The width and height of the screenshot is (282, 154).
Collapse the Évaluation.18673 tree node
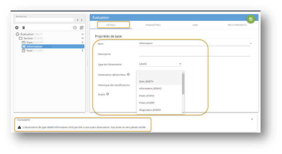click(x=82, y=34)
